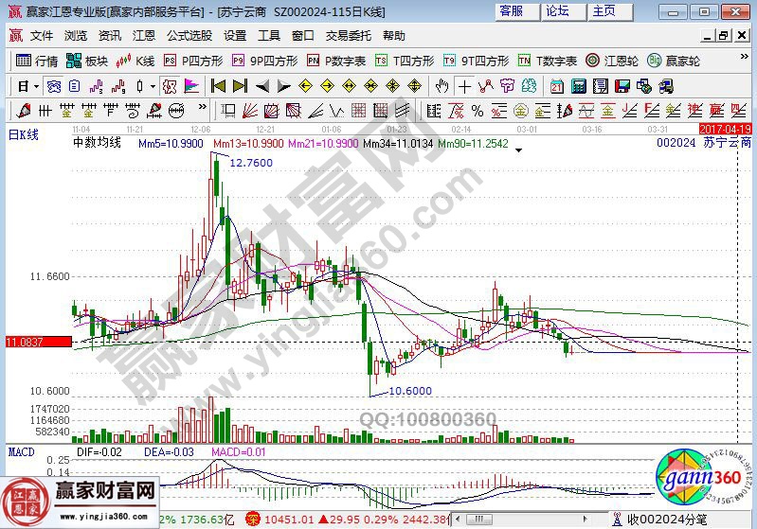
Task: Open the 公式选股 menu
Action: tap(189, 36)
